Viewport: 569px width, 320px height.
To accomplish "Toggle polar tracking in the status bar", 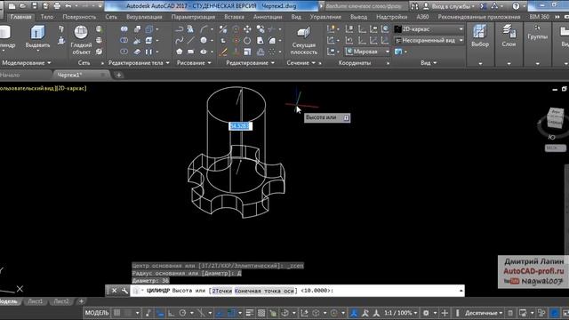I will tap(182, 313).
